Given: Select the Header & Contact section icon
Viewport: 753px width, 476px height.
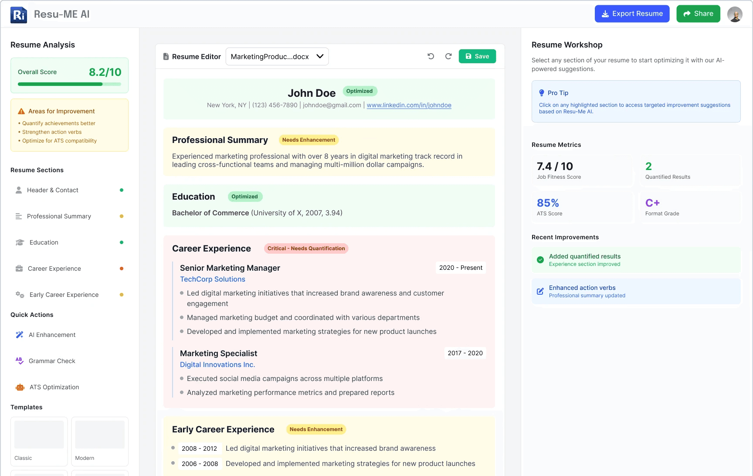Looking at the screenshot, I should tap(18, 190).
